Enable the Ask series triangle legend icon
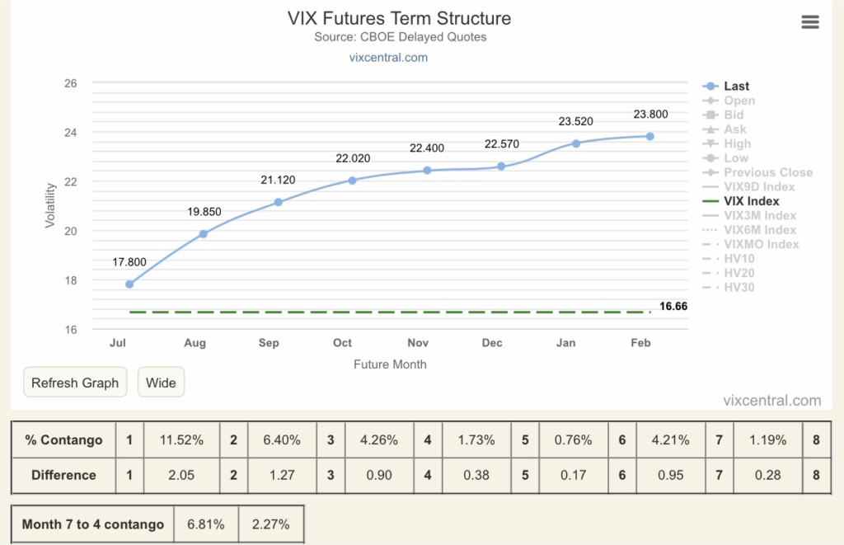 [710, 129]
